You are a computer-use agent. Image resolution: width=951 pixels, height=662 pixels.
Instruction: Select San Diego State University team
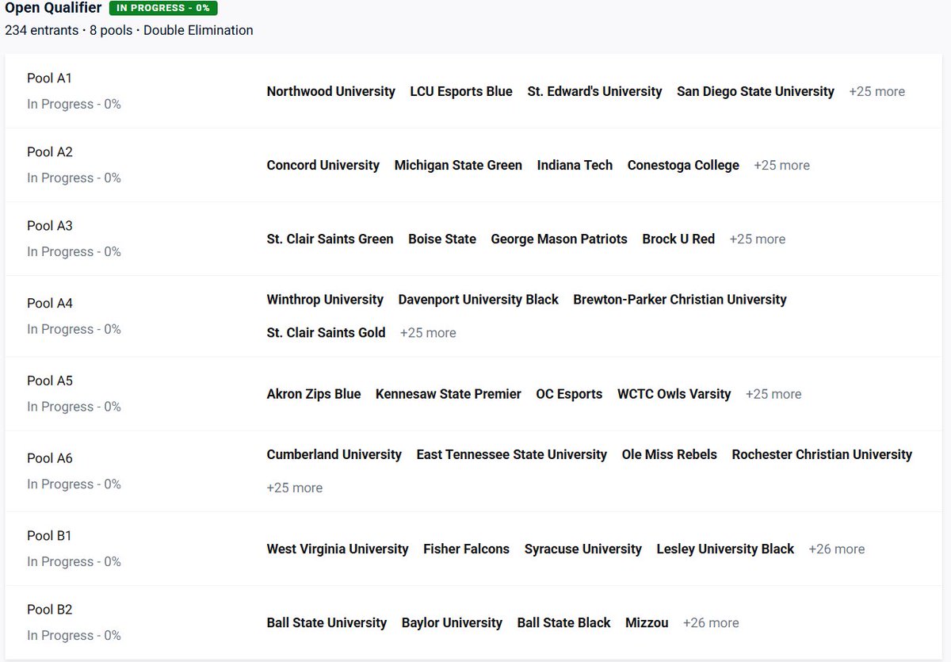(755, 91)
